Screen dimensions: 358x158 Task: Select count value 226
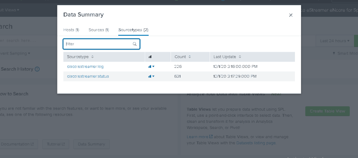point(178,66)
